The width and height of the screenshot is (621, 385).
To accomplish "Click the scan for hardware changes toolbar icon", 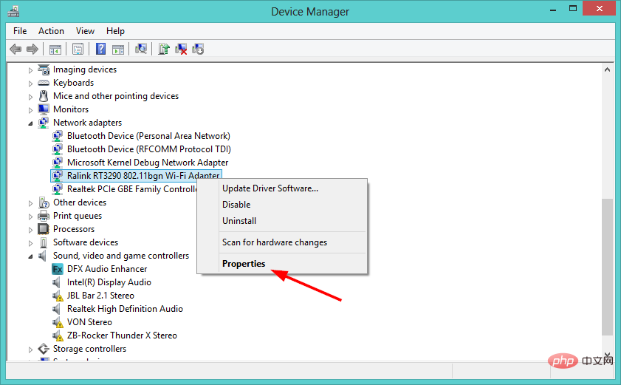I will click(x=141, y=49).
